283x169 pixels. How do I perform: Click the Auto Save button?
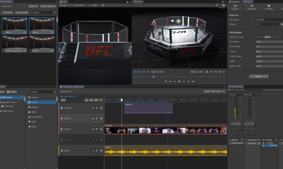click(216, 92)
